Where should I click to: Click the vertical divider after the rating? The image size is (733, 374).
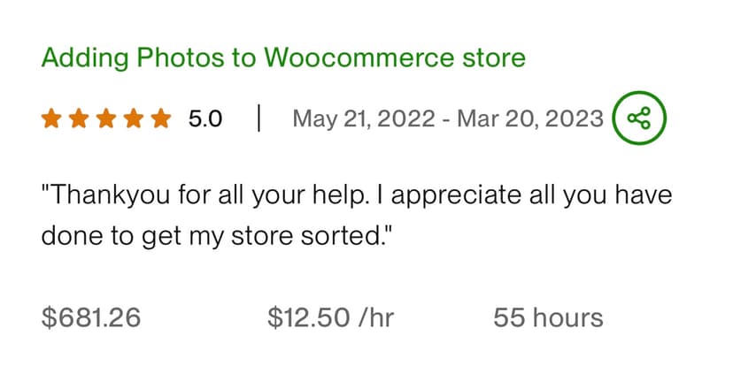(258, 118)
